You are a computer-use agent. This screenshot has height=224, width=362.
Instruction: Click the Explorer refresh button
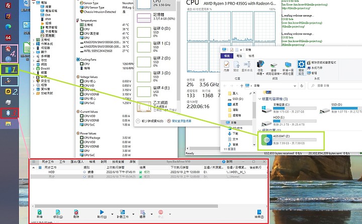pyautogui.click(x=302, y=85)
